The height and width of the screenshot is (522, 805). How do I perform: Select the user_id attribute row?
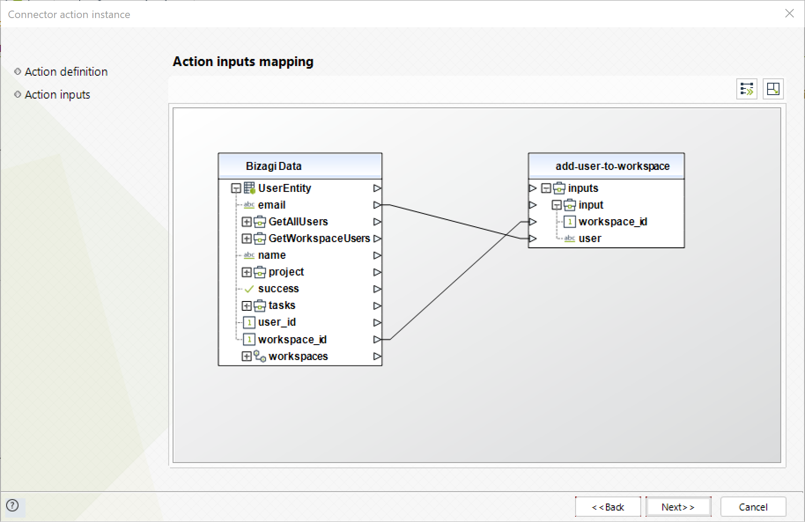(x=300, y=322)
